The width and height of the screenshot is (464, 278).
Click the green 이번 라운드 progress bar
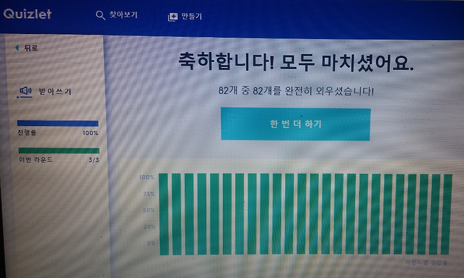pyautogui.click(x=59, y=151)
